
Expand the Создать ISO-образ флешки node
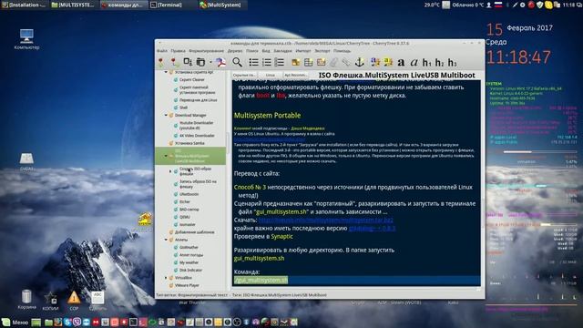170,171
